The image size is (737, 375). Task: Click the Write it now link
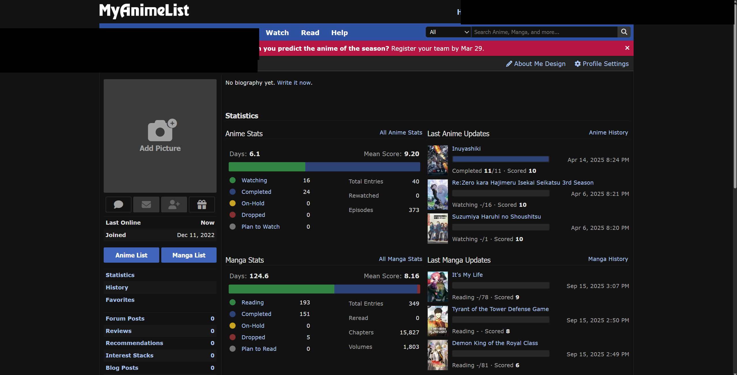[294, 83]
